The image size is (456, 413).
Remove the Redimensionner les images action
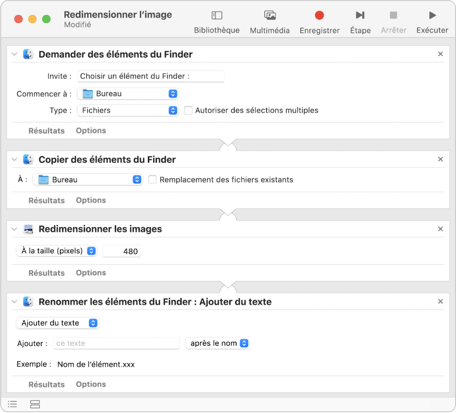(x=441, y=229)
